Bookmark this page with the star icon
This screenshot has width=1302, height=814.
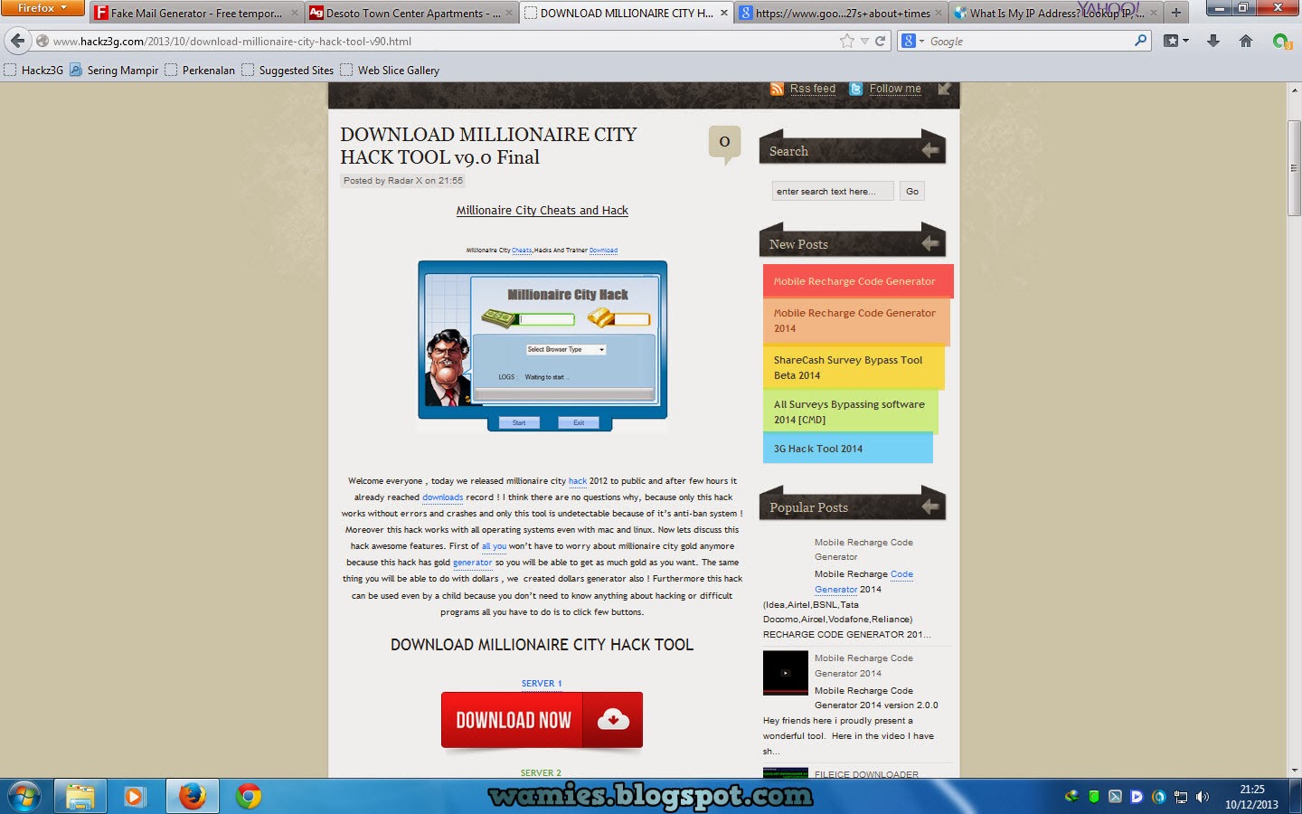(x=846, y=41)
